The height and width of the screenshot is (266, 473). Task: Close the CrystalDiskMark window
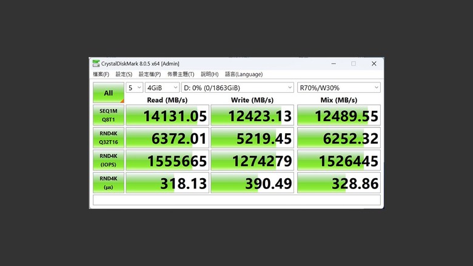[x=374, y=64]
